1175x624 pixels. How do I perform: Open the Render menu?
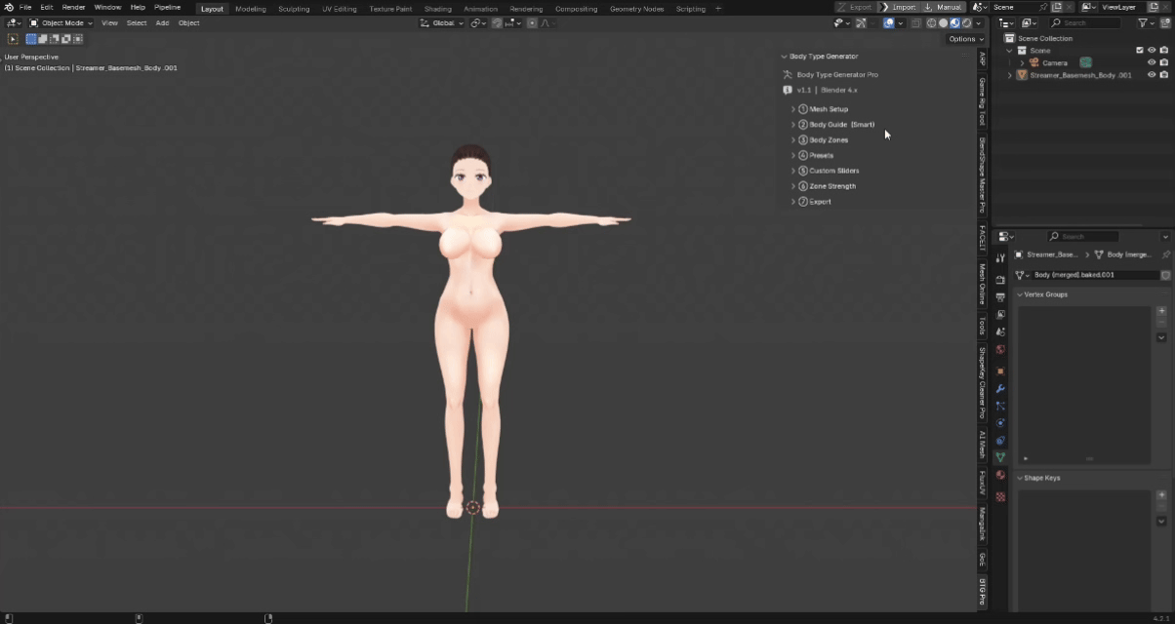pyautogui.click(x=74, y=7)
